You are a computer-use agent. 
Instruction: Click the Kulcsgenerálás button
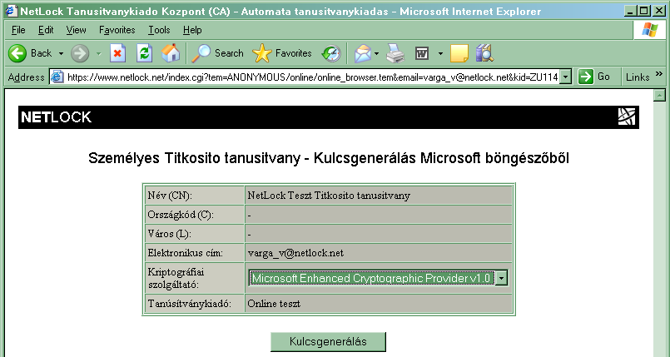point(328,342)
